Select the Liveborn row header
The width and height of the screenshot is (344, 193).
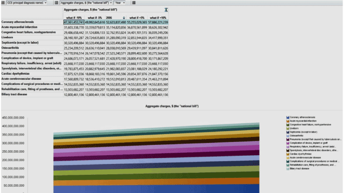32,37
